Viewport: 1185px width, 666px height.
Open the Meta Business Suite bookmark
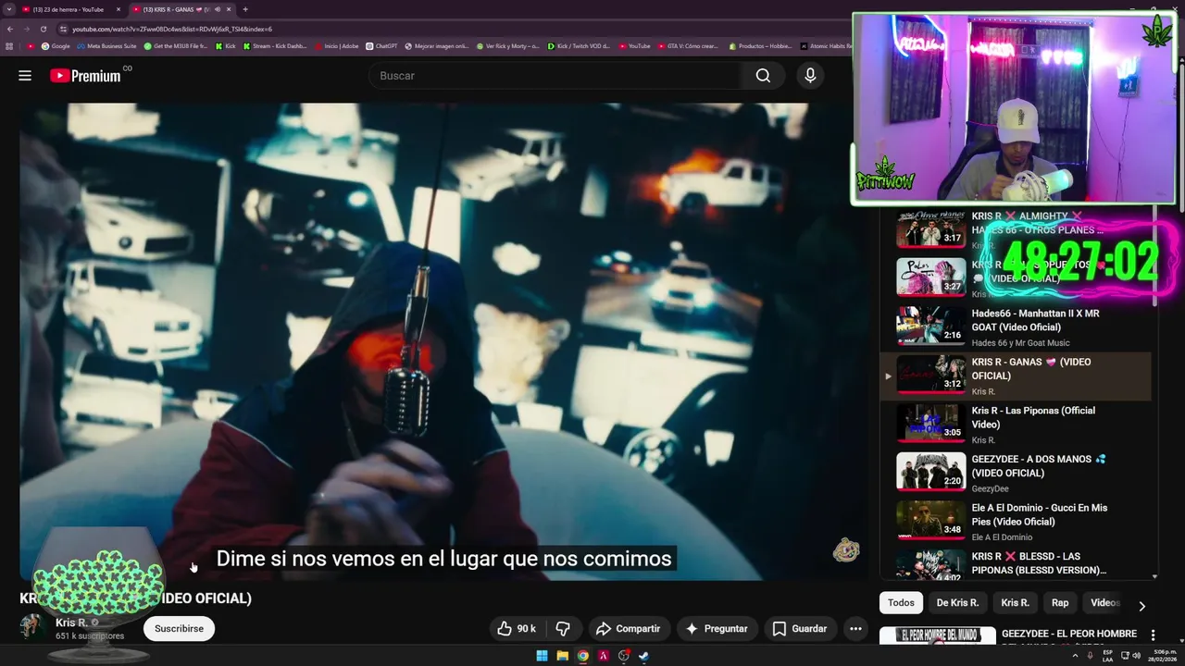[x=106, y=46]
